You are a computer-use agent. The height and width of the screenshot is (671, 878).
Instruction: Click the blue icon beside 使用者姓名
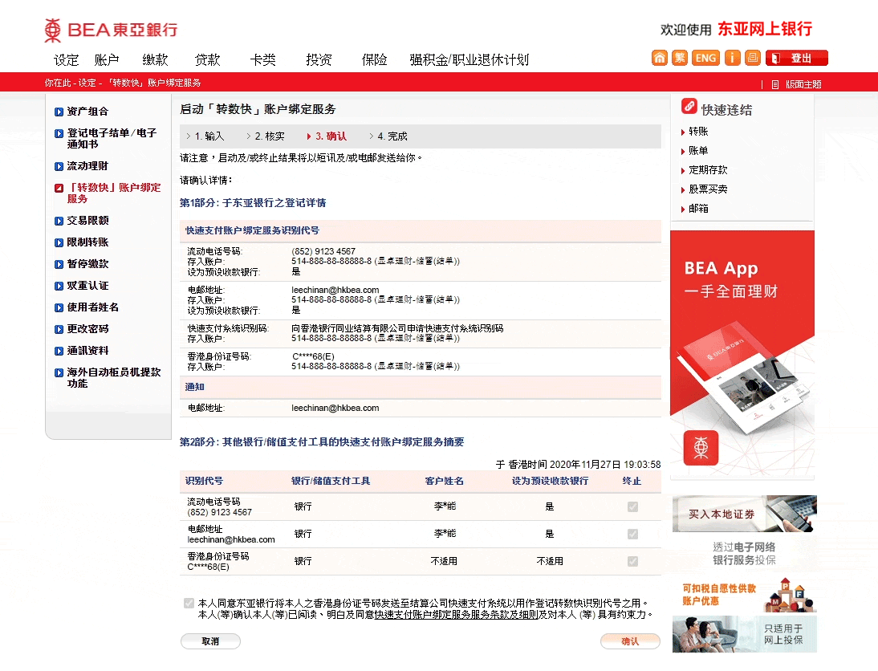click(x=59, y=307)
